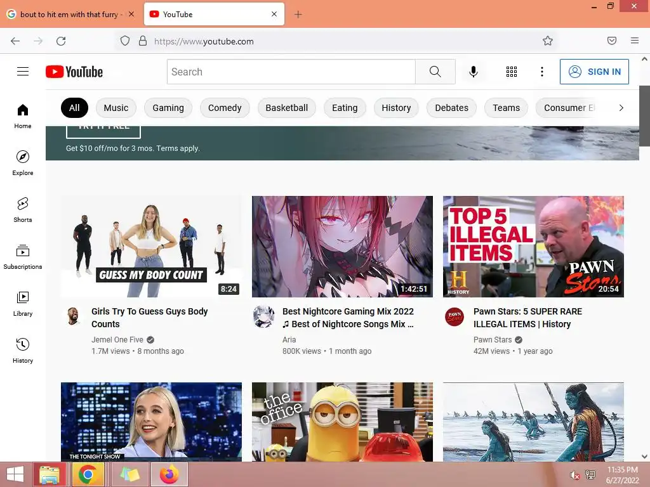Screen dimensions: 650x487
Task: Click the YouTube search input field
Action: (x=291, y=72)
